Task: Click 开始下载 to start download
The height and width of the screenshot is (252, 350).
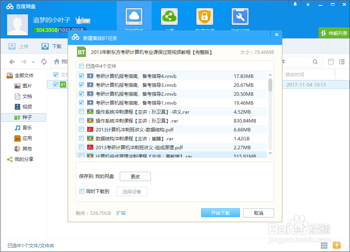Action: point(220,213)
